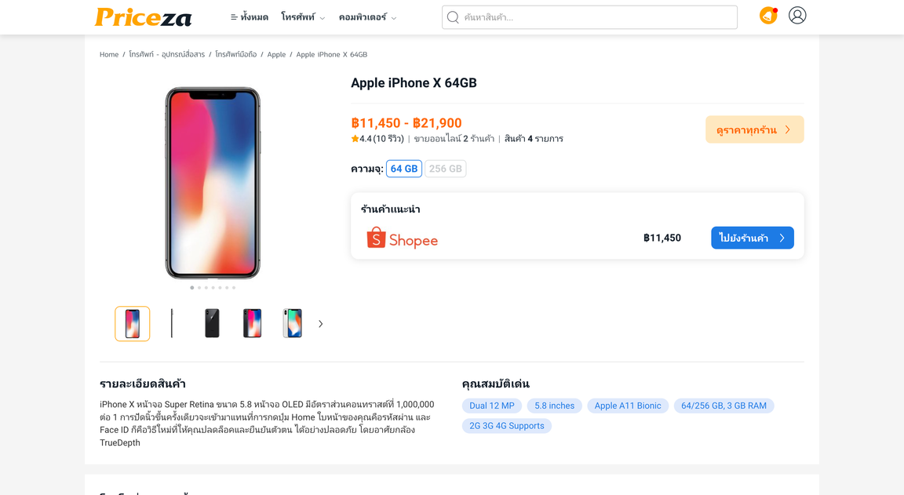904x495 pixels.
Task: Click the orange rating star icon
Action: tap(355, 139)
